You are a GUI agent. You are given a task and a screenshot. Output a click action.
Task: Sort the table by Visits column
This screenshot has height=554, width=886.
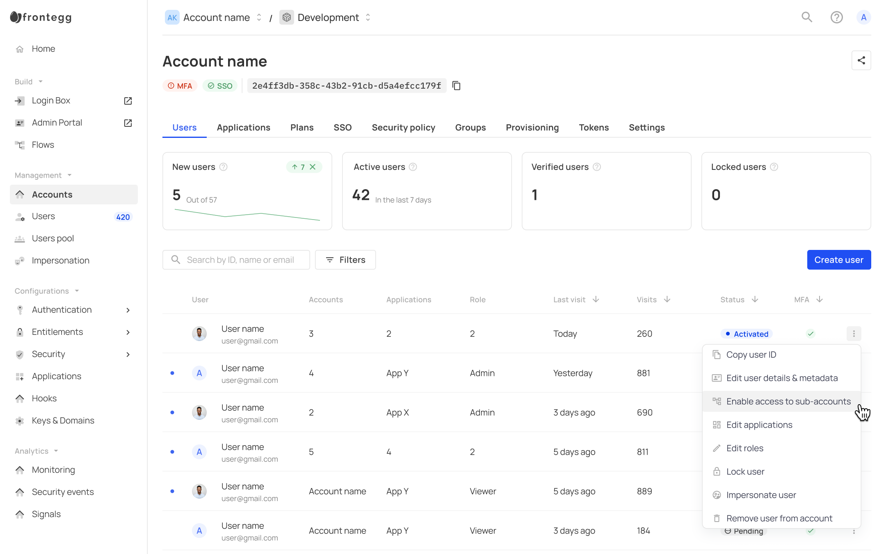tap(667, 300)
